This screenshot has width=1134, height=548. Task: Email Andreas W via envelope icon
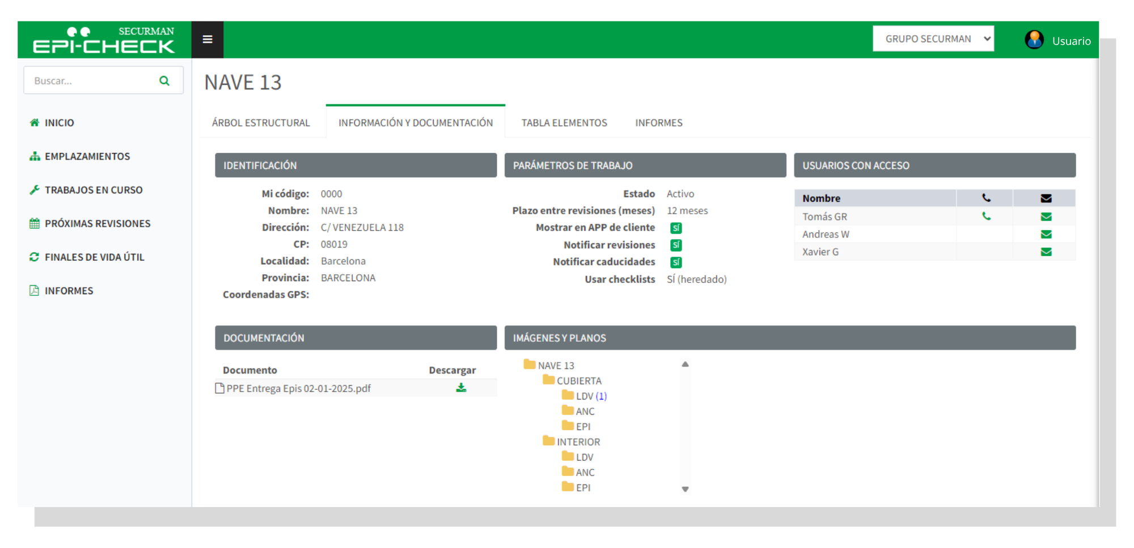[x=1046, y=234]
